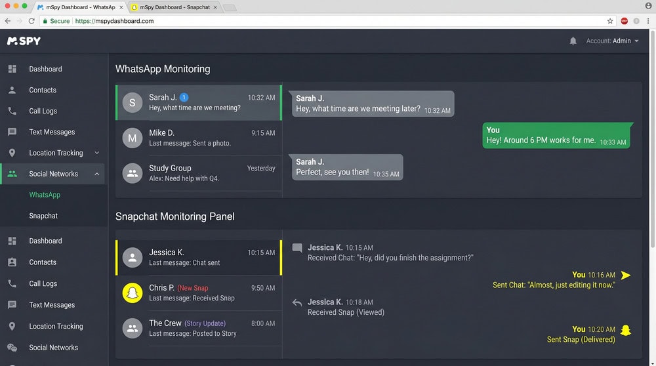Open the browser three-dot menu
Viewport: 656px width, 366px height.
click(x=648, y=21)
